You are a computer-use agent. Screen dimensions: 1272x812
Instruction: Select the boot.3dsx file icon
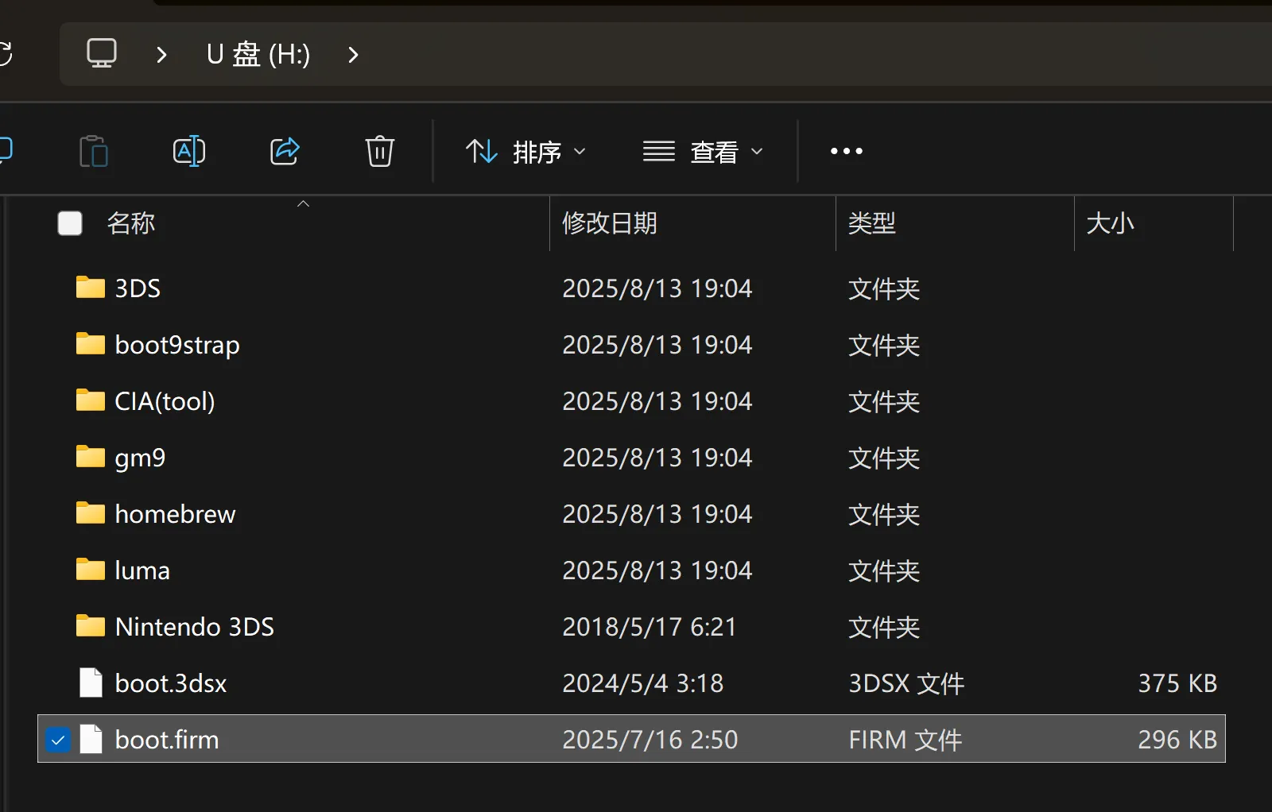pos(91,683)
